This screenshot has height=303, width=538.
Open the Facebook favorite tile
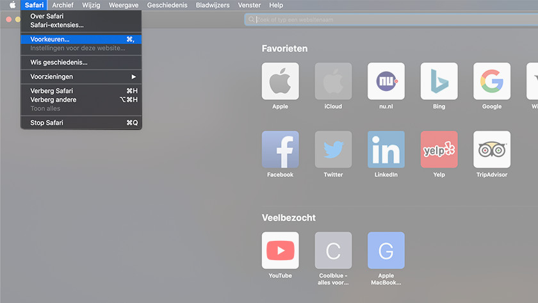[280, 149]
